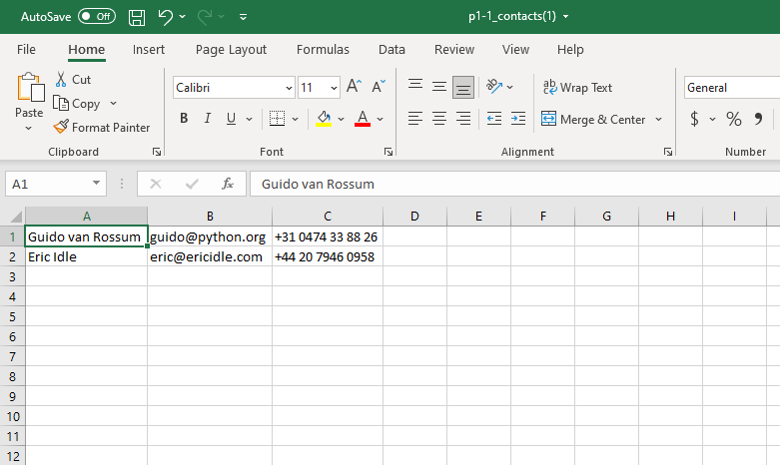
Task: Apply borders using the Borders icon
Action: click(277, 118)
